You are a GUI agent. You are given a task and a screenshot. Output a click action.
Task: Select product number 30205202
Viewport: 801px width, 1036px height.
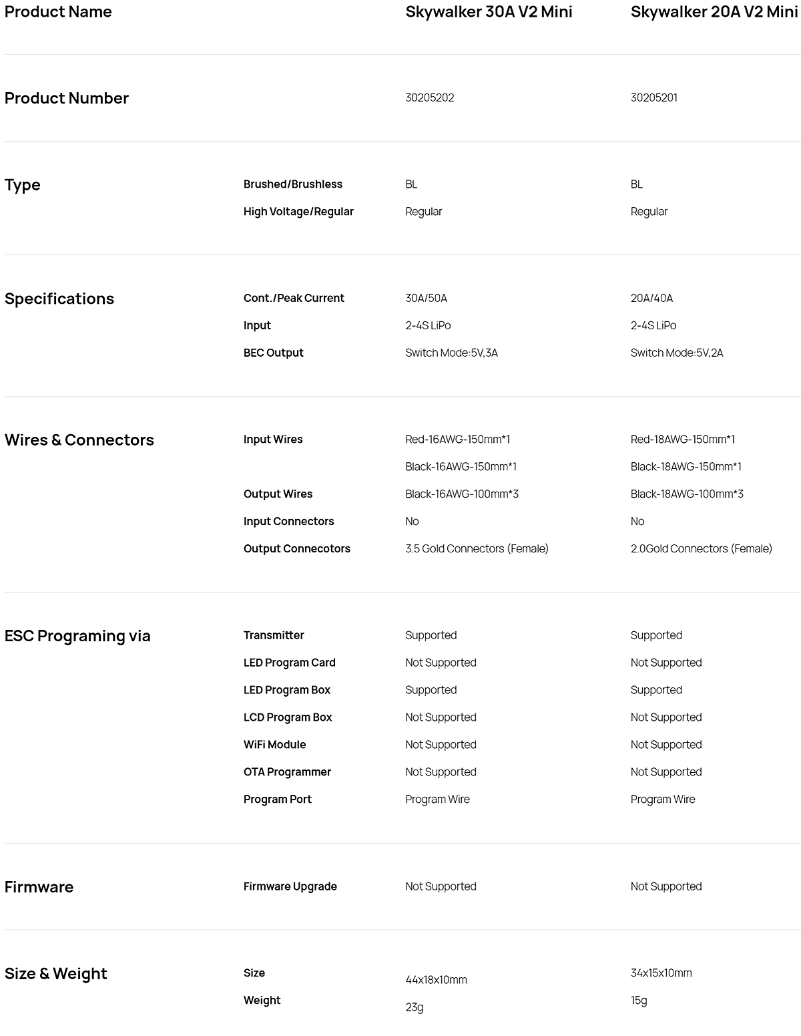tap(429, 98)
